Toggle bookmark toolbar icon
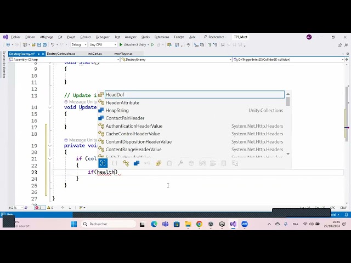This screenshot has width=351, height=263. 223,45
